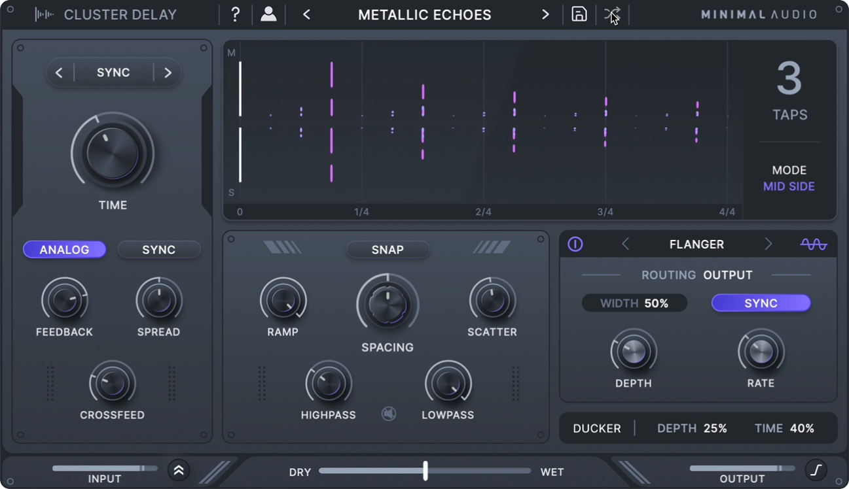Viewport: 849px width, 489px height.
Task: Click the WIDTH 50% field
Action: [x=634, y=303]
